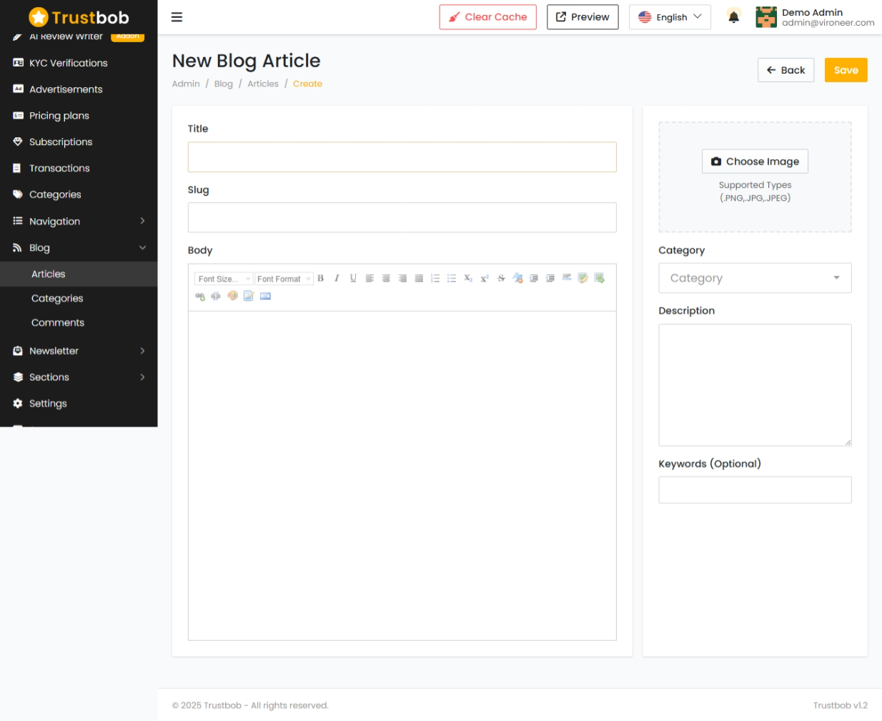The width and height of the screenshot is (882, 721).
Task: Click the insert image icon in editor
Action: tap(583, 278)
